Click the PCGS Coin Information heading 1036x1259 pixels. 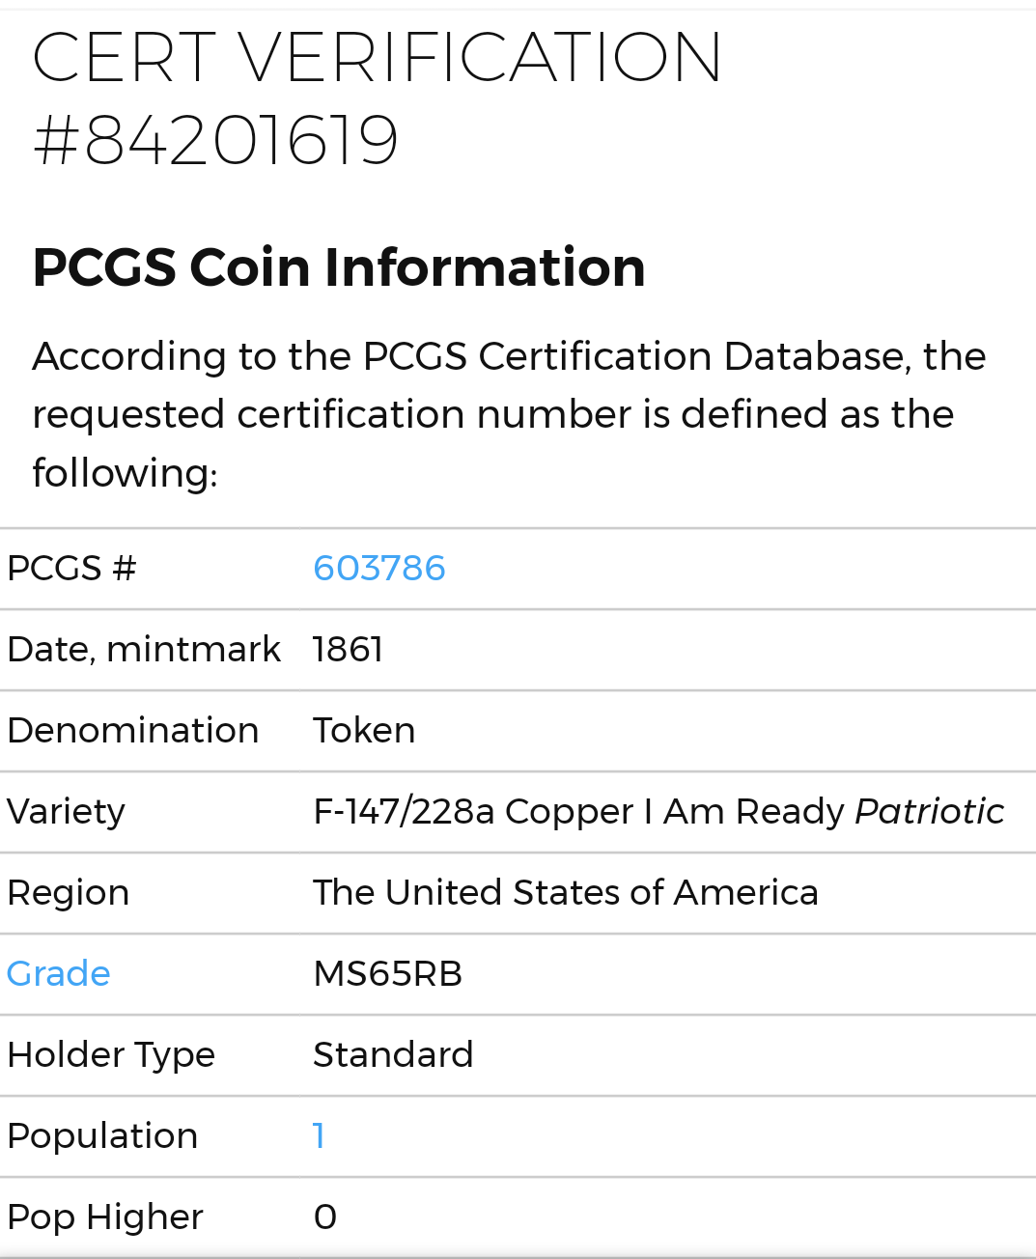pos(339,267)
